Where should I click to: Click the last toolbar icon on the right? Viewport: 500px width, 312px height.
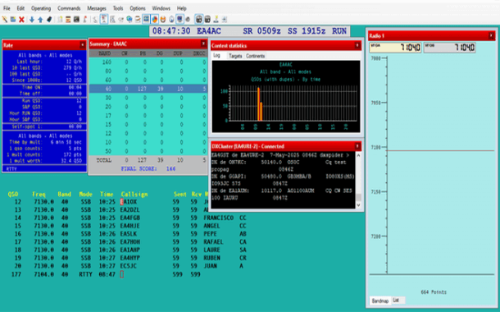pos(225,20)
